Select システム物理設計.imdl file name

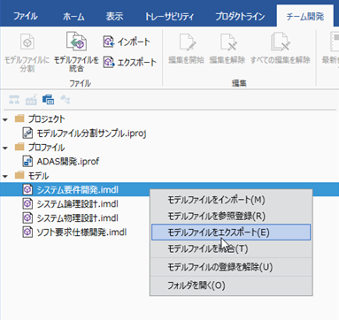tap(78, 218)
